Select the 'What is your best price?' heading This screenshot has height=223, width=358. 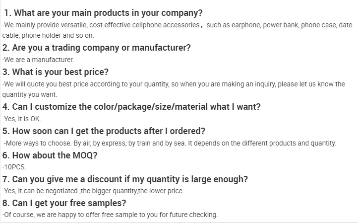coord(56,72)
